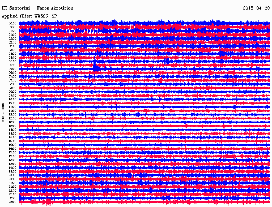272x207 pixels.
Task: Click the '11:30' time label
Action: 12,111
